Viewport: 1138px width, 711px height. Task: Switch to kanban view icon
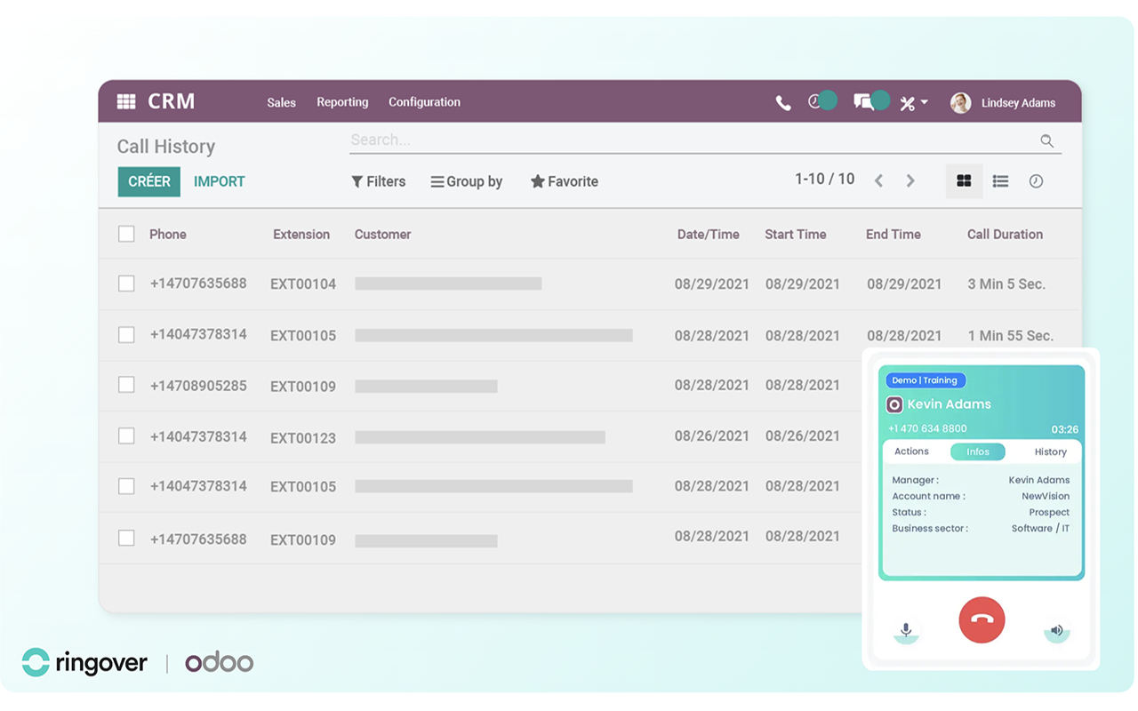point(964,181)
